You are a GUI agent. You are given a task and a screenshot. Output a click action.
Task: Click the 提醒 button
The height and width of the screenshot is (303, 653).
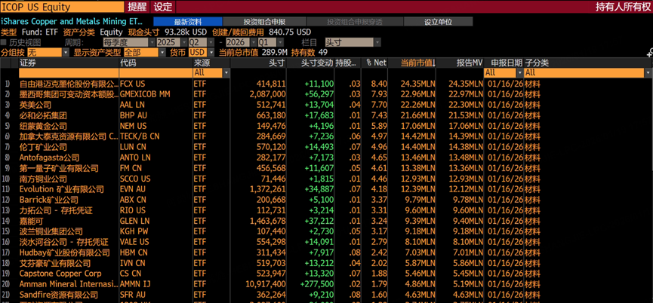click(x=137, y=7)
